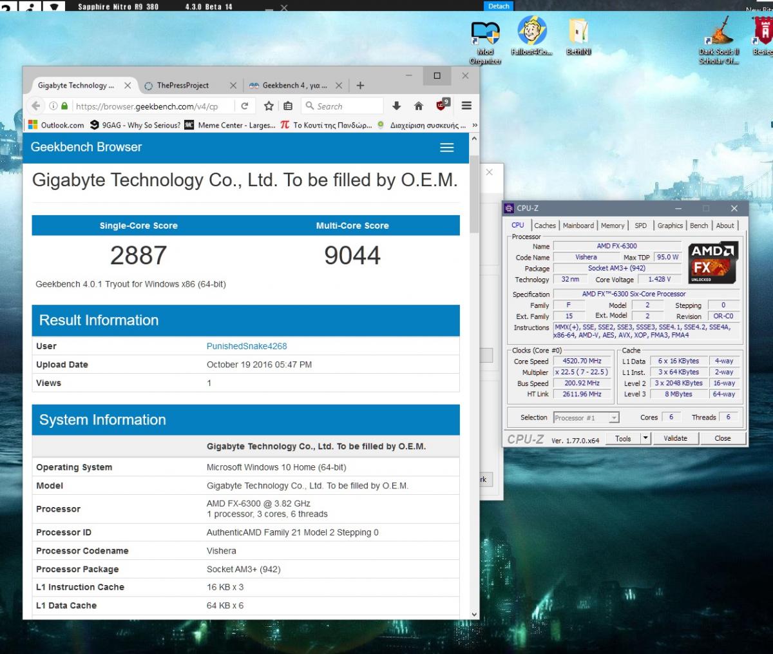Click the Socket AM3+ (942) package value in Geekbench
Screen dimensions: 773x654
pyautogui.click(x=243, y=570)
